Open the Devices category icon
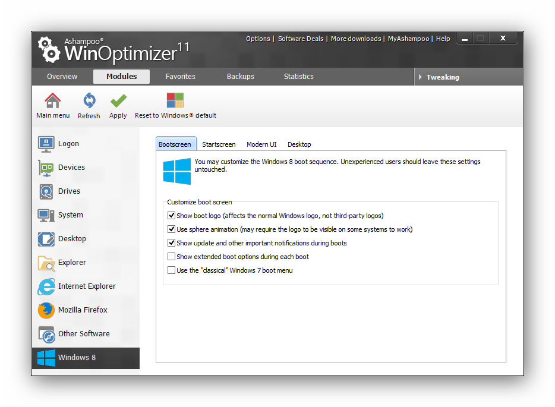This screenshot has height=407, width=555. [x=46, y=168]
